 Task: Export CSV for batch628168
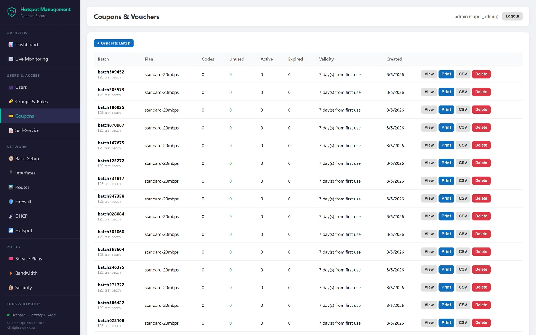coord(463,323)
